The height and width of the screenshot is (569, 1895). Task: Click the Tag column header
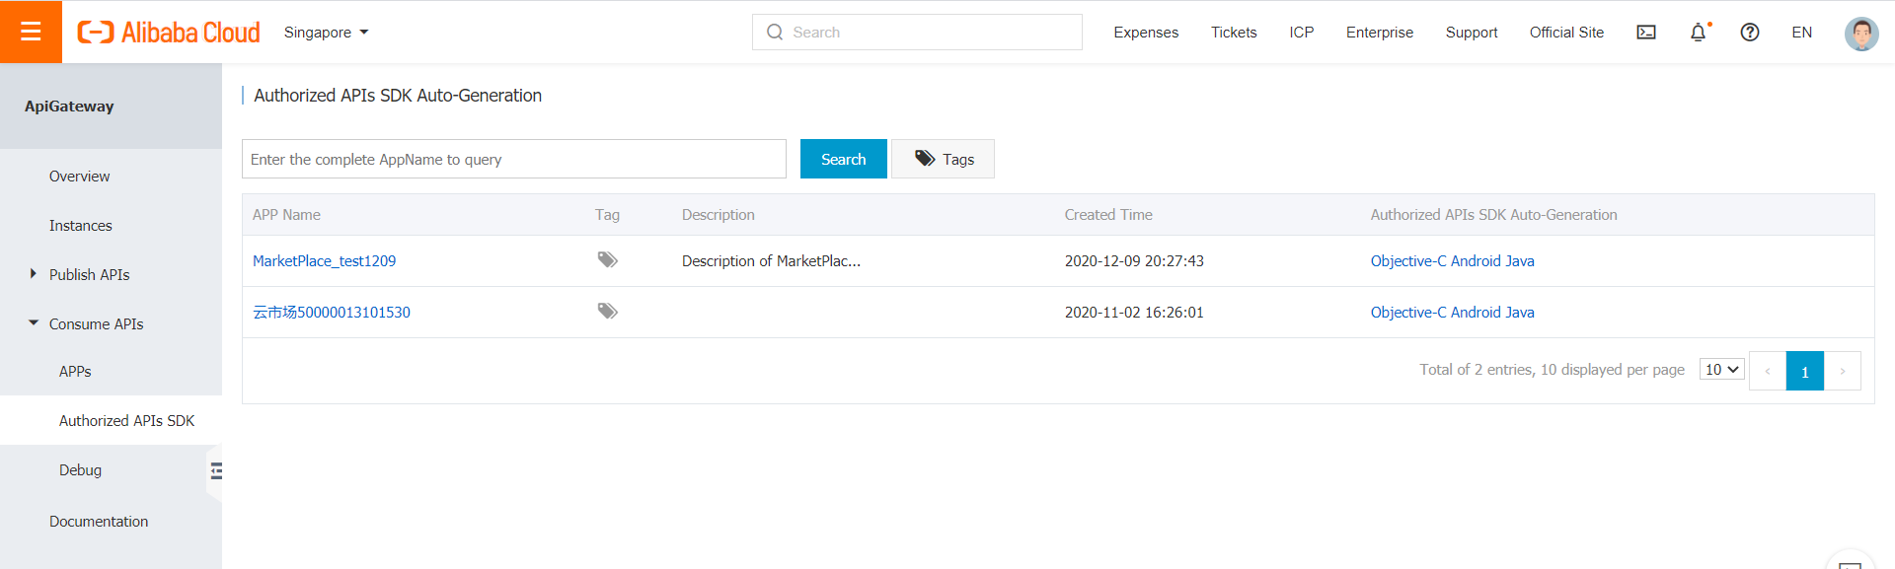click(x=607, y=215)
